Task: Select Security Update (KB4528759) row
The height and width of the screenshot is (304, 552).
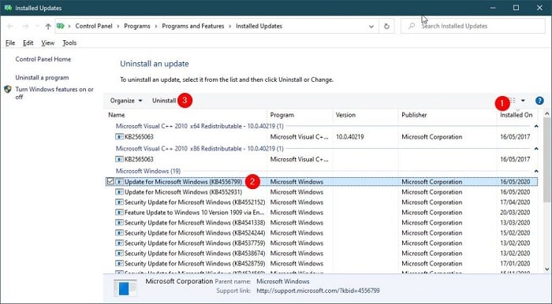Action: 322,264
